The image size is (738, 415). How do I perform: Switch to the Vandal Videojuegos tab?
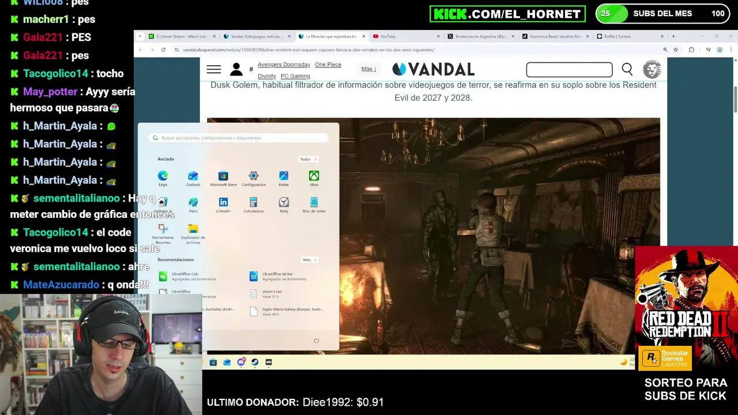pos(257,36)
